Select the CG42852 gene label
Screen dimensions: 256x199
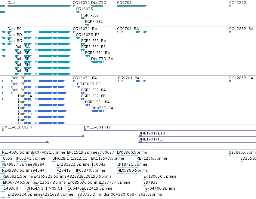[238, 3]
